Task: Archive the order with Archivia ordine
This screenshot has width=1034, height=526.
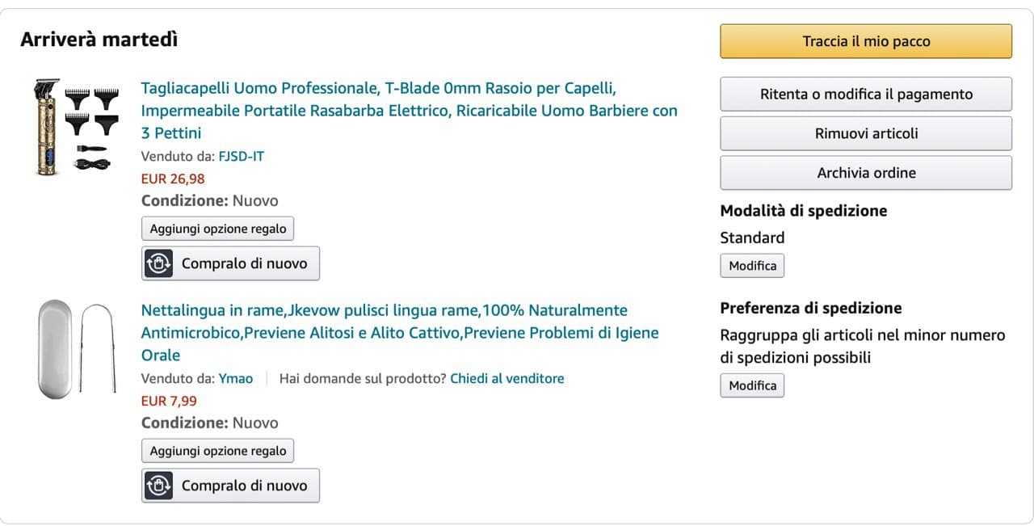Action: [866, 173]
